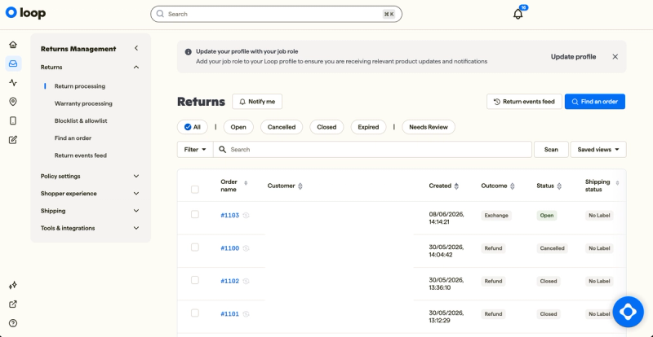Expand Policy settings section
653x337 pixels.
pos(136,176)
